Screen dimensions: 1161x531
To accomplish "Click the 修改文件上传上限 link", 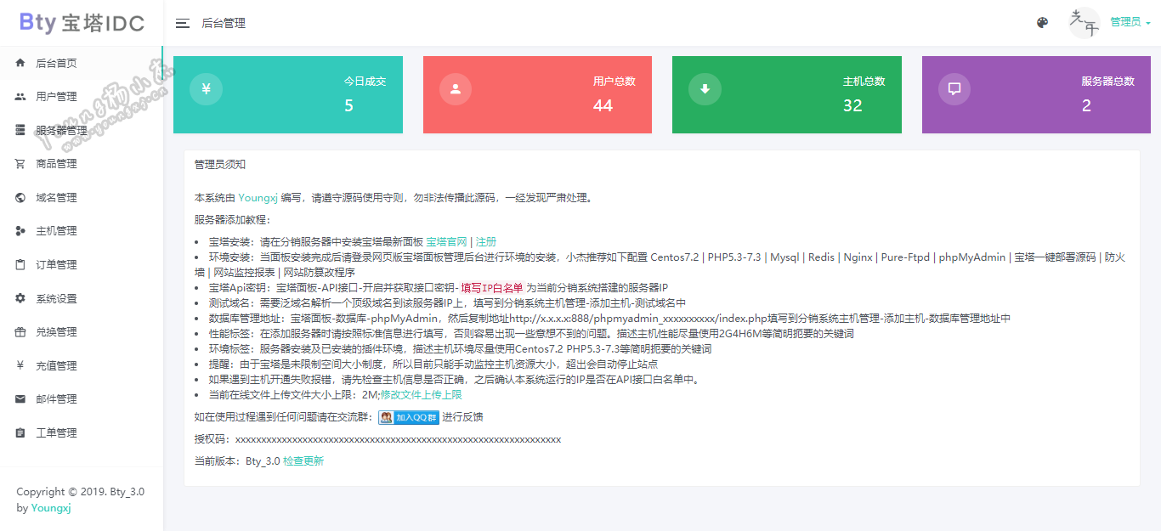I will pyautogui.click(x=421, y=395).
